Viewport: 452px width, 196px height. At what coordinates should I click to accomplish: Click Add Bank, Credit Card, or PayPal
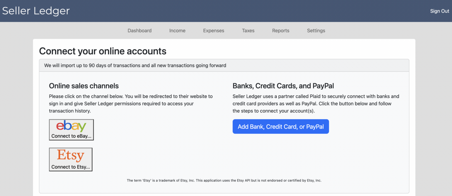click(281, 126)
